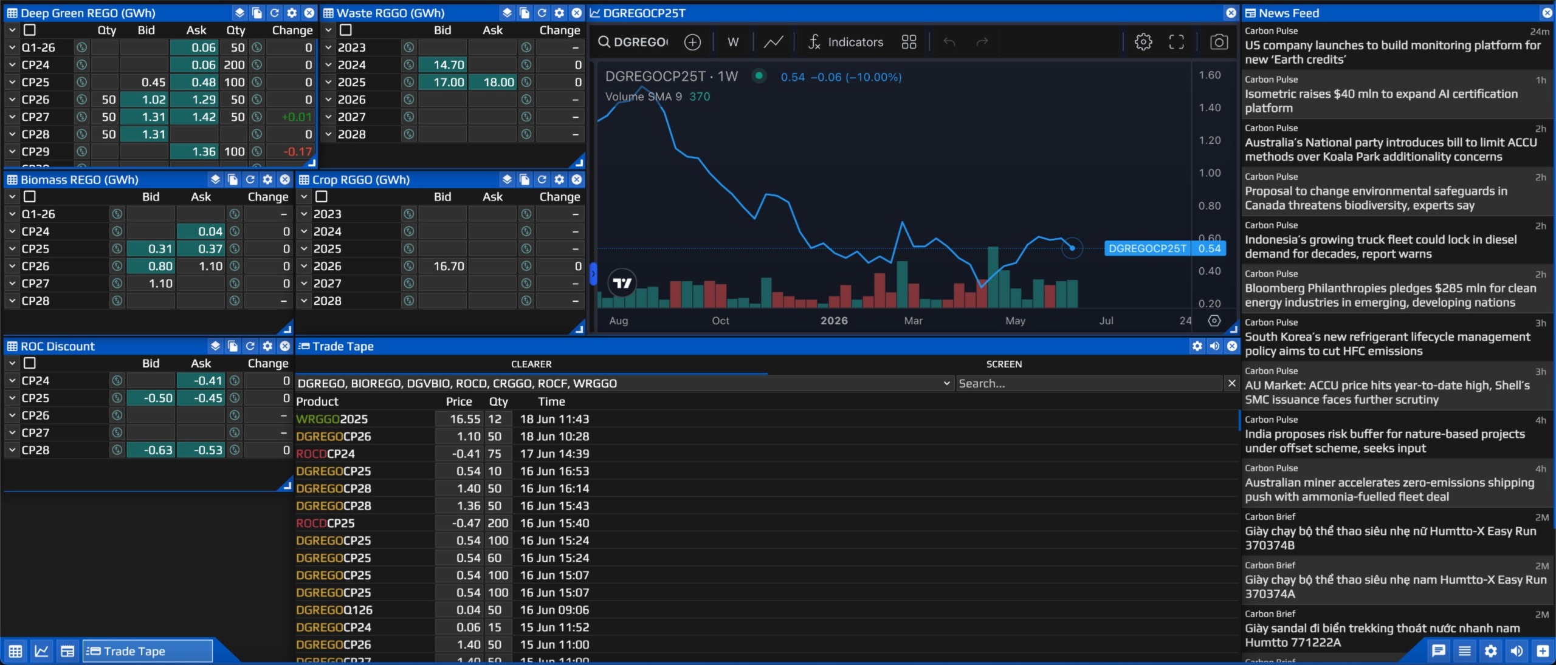Expand 2026 row in Crop RGGO
This screenshot has width=1556, height=665.
304,266
